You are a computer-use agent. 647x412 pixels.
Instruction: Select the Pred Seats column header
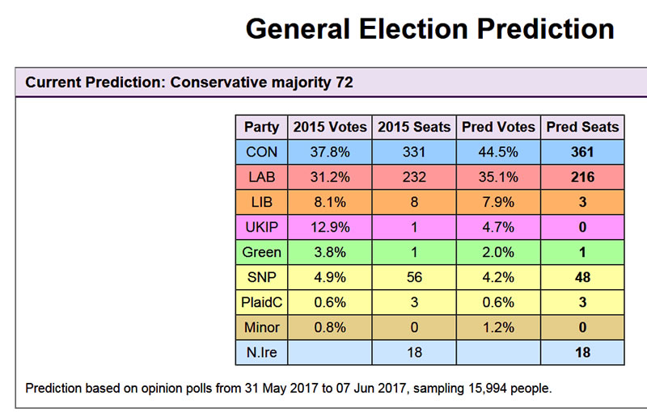pyautogui.click(x=582, y=127)
